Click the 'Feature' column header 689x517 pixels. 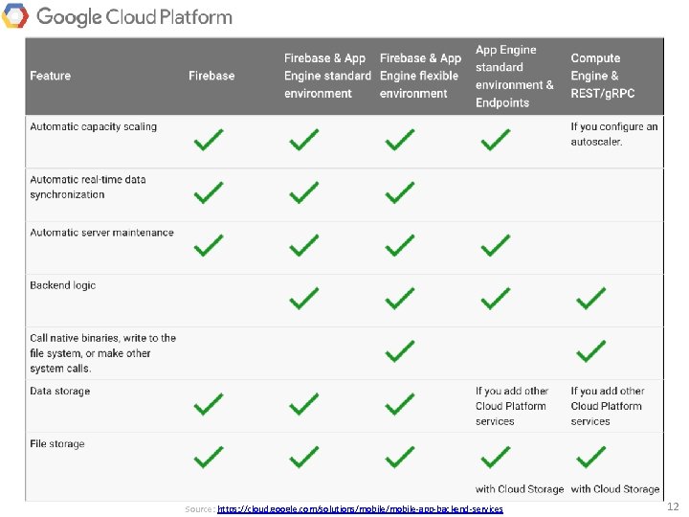click(50, 76)
